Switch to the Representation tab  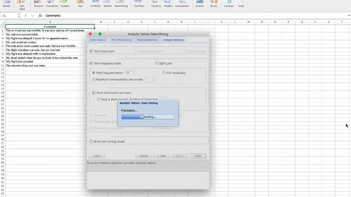point(148,40)
